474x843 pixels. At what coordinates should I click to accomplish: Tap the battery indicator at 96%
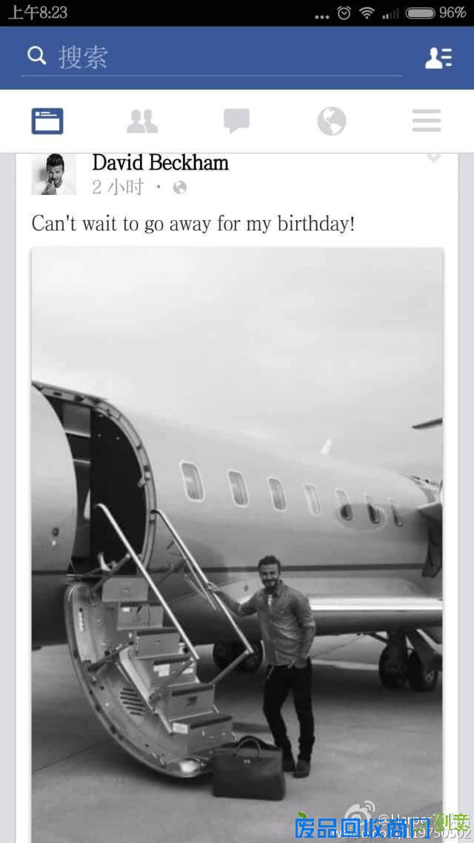click(x=435, y=13)
